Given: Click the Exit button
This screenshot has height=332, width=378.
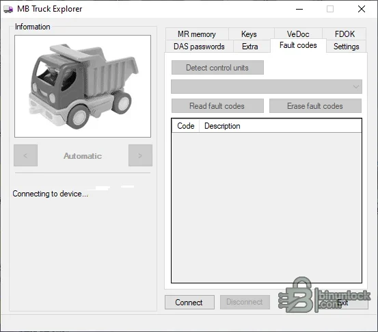Looking at the screenshot, I should [342, 303].
